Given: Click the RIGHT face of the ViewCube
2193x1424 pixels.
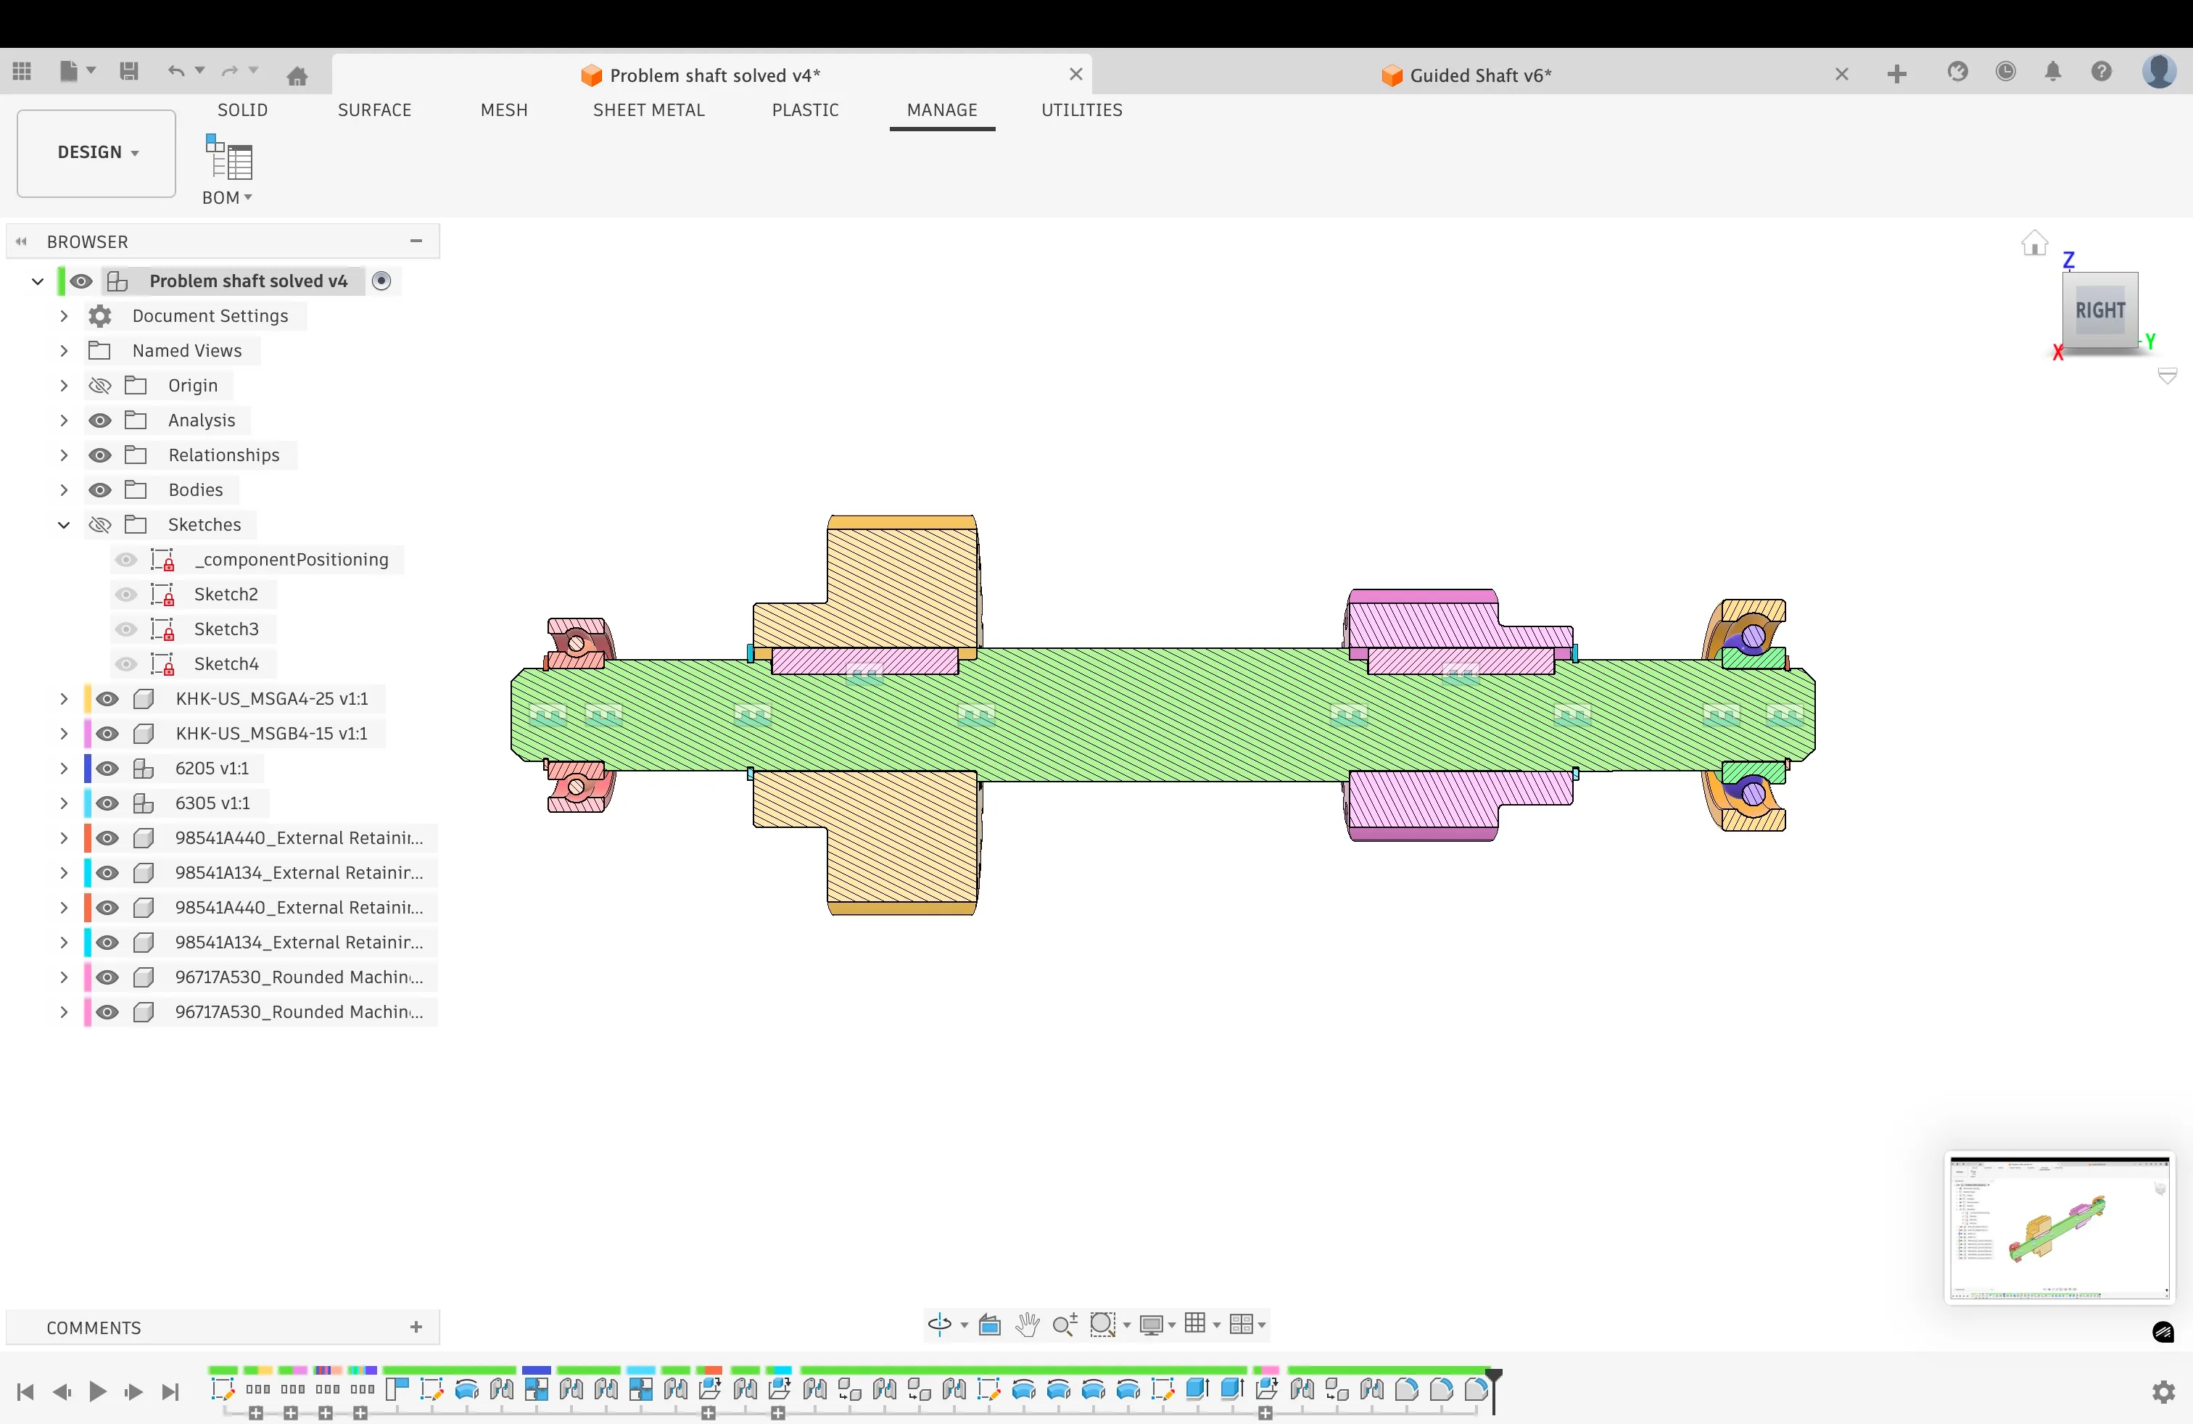Looking at the screenshot, I should tap(2100, 310).
